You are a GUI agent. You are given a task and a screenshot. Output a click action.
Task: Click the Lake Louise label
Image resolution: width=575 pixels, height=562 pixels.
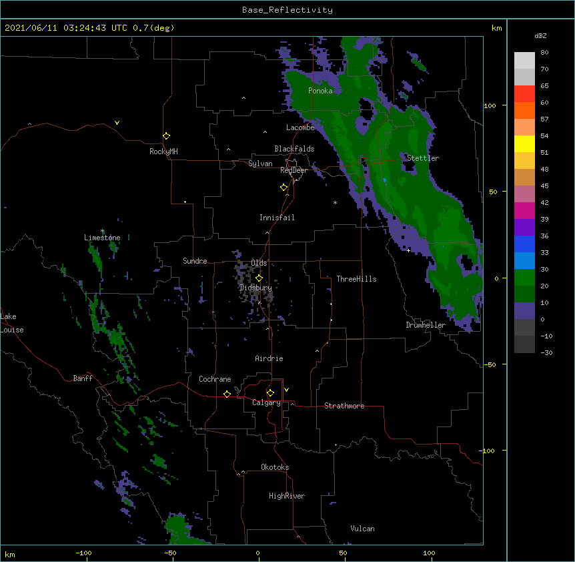coord(12,323)
